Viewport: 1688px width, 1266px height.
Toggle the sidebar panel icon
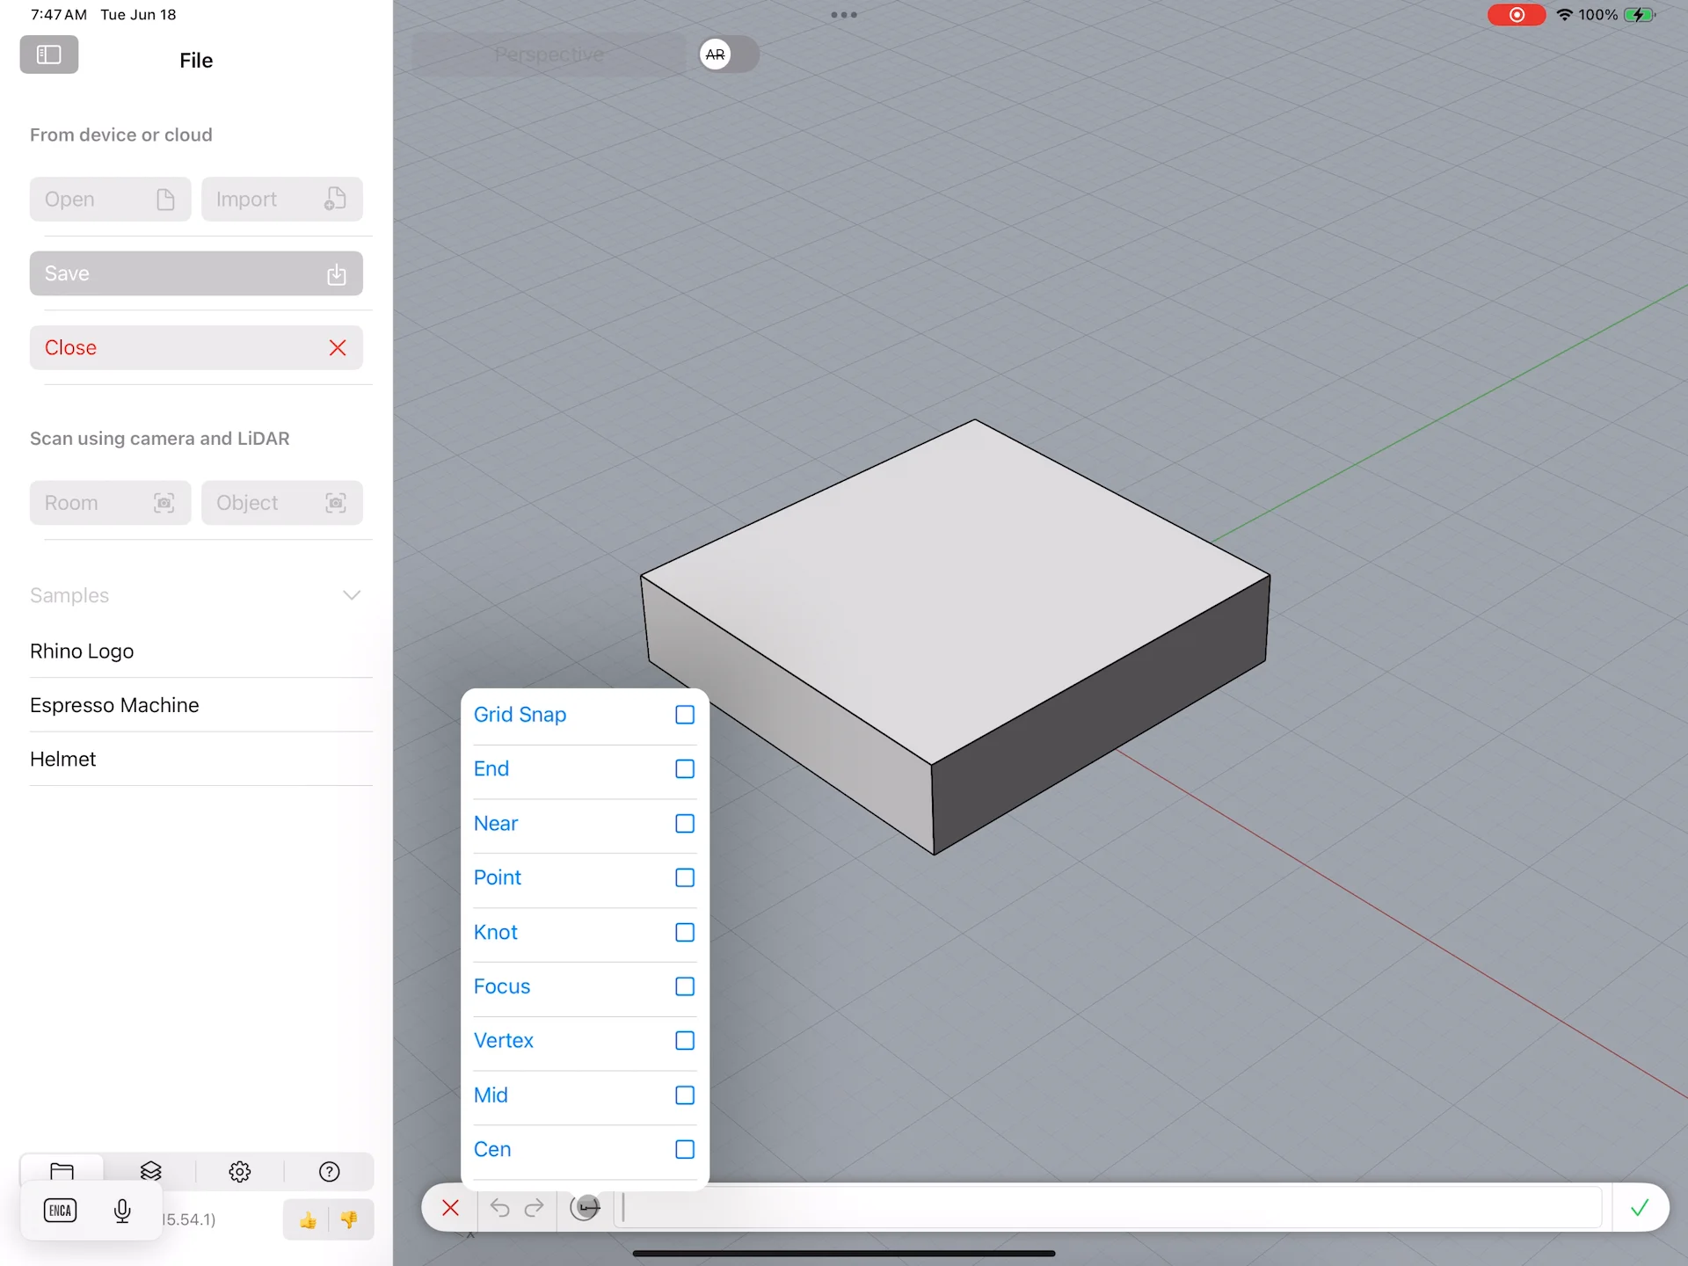49,55
